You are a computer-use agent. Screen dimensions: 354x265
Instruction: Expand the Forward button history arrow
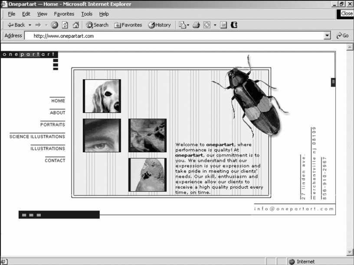click(x=46, y=25)
